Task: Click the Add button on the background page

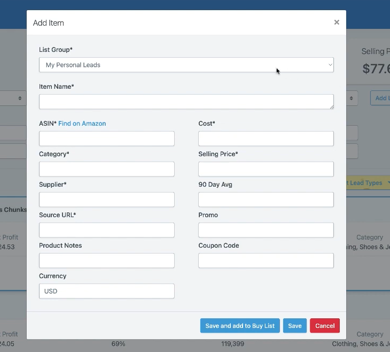Action: 380,98
